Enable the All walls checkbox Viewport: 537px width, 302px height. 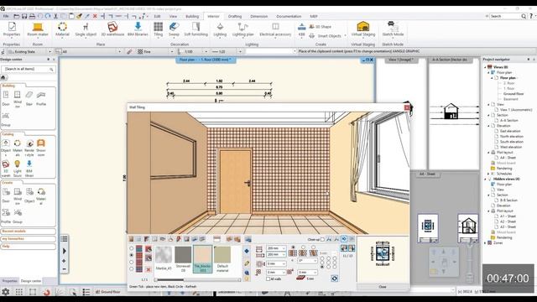(268, 279)
